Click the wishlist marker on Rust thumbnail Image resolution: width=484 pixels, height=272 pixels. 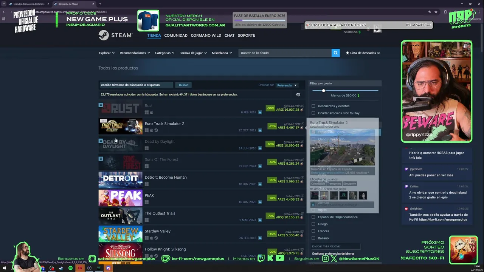(x=101, y=105)
